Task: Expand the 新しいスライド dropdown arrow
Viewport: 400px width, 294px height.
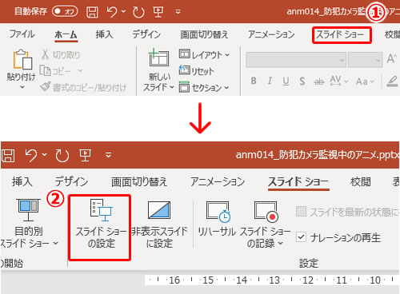Action: 172,87
